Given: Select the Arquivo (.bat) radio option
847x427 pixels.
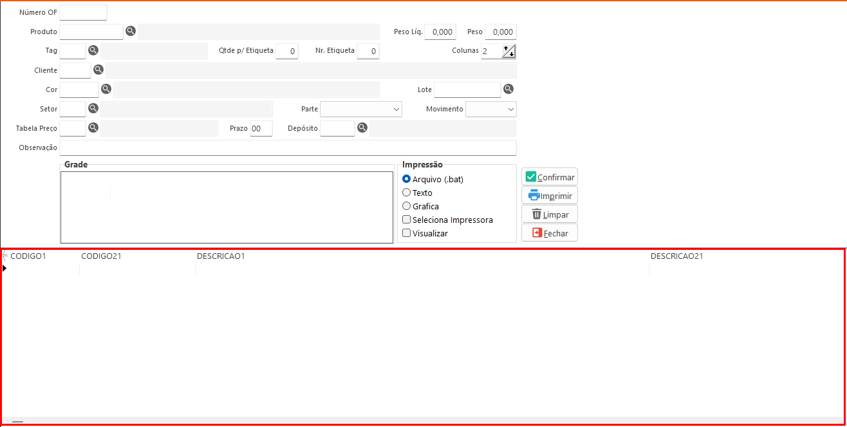Looking at the screenshot, I should (406, 179).
